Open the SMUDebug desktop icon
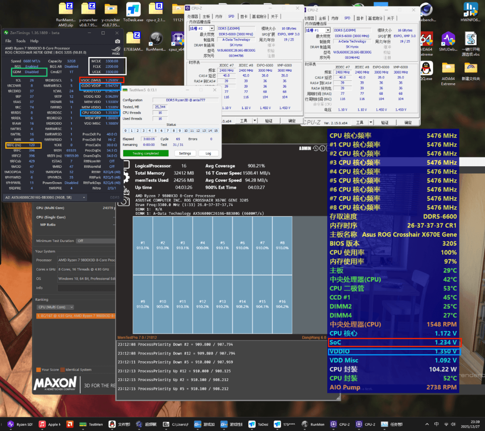 448,41
